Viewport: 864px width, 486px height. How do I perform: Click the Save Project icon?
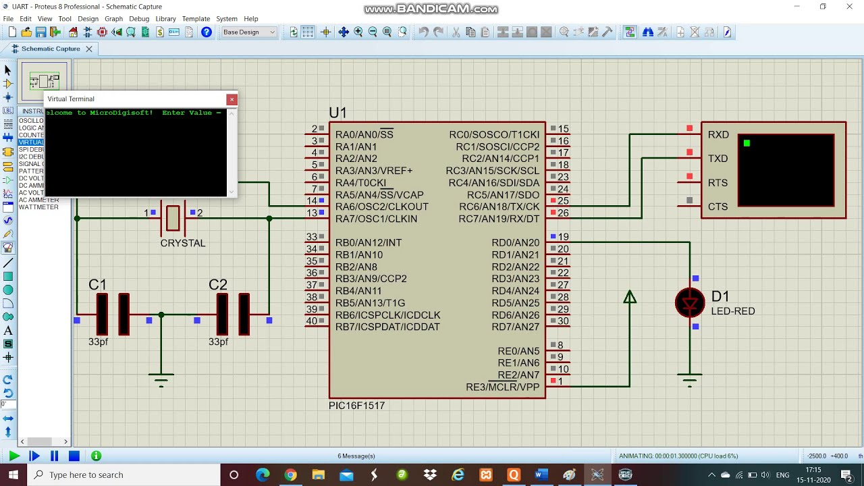40,32
